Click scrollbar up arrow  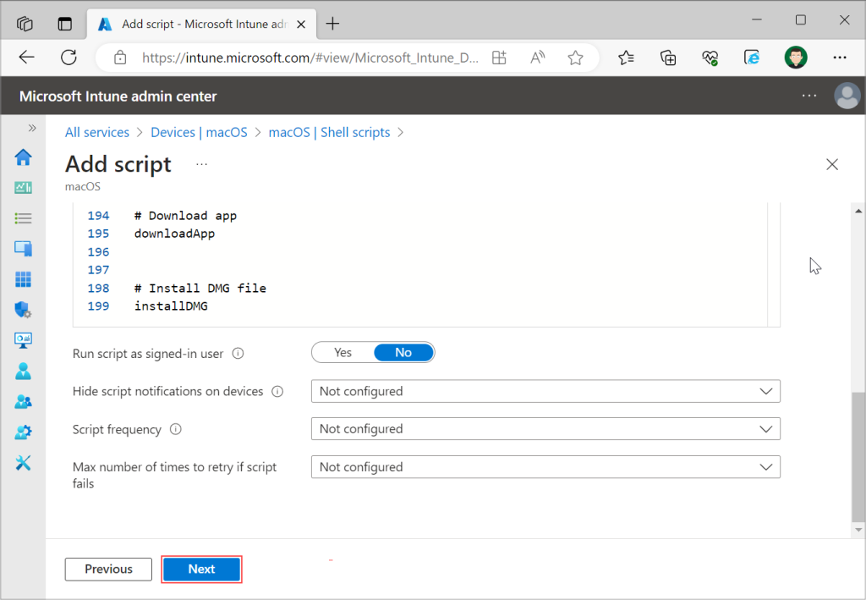pos(858,211)
